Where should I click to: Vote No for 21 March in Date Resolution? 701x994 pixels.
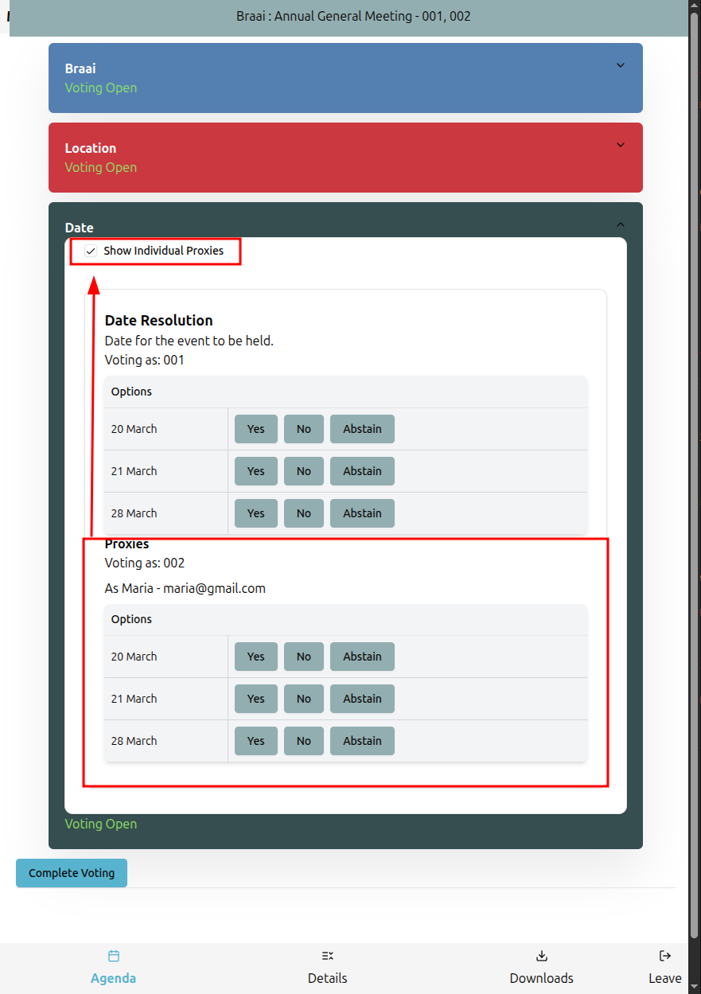click(x=303, y=470)
